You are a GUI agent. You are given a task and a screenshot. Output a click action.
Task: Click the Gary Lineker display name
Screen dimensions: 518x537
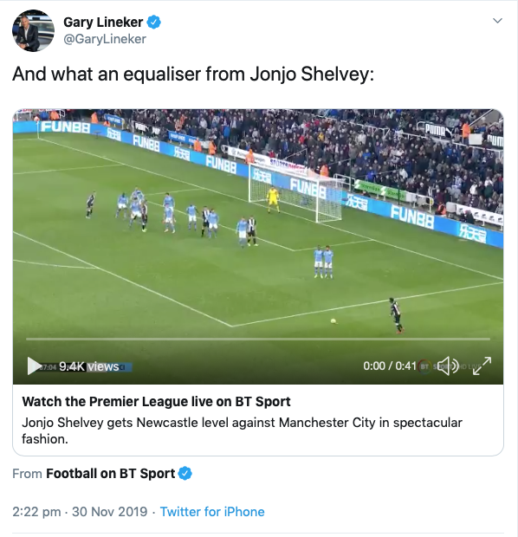point(103,23)
